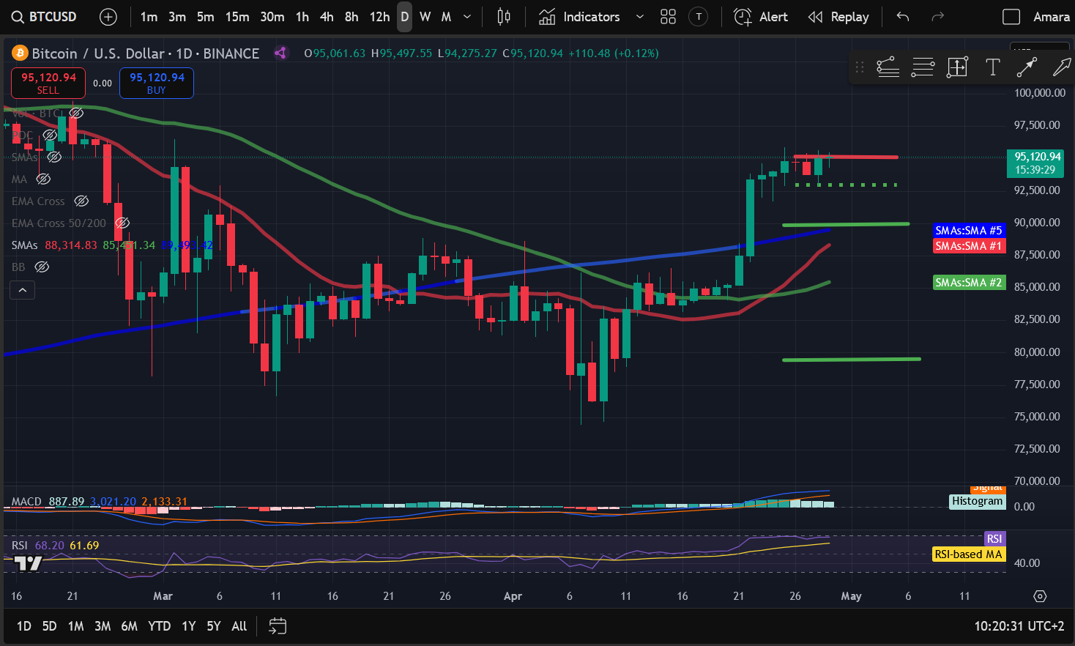
Task: Select the 6M date range
Action: coord(129,626)
